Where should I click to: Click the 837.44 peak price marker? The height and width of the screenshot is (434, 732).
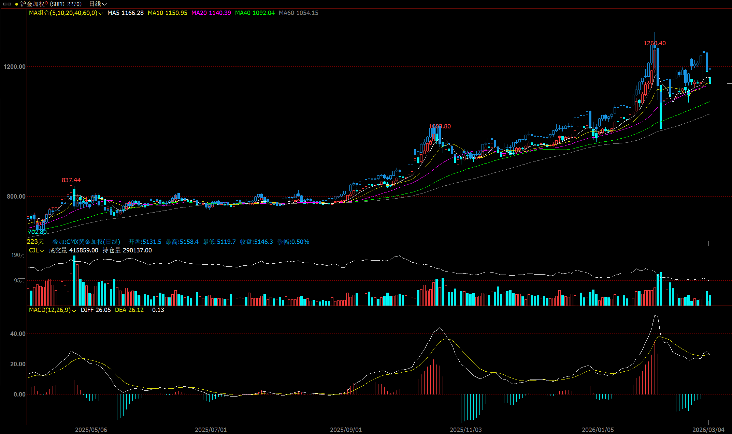[71, 180]
